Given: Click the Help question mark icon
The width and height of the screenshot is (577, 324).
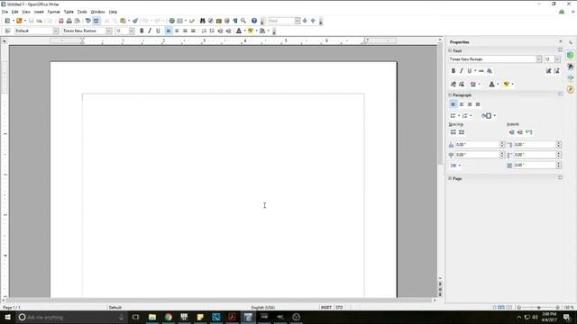Looking at the screenshot, I should [x=254, y=21].
